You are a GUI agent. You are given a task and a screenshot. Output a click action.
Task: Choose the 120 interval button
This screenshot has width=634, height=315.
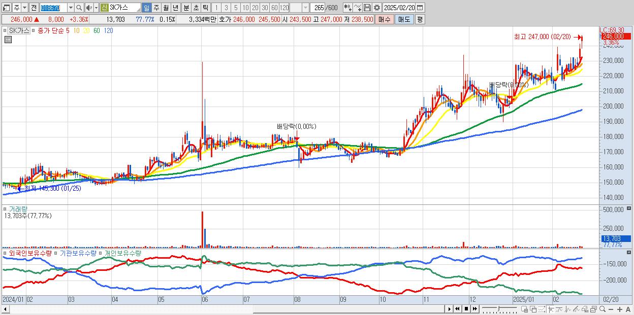click(284, 8)
